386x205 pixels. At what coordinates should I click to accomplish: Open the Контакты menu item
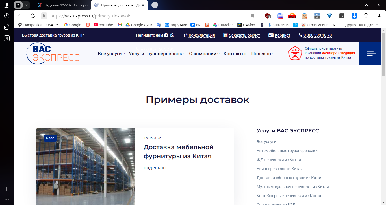point(235,54)
